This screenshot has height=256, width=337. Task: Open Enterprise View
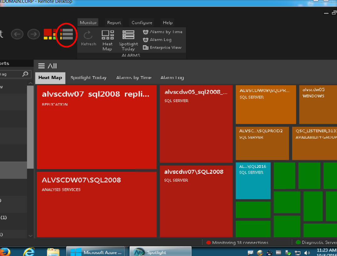162,48
